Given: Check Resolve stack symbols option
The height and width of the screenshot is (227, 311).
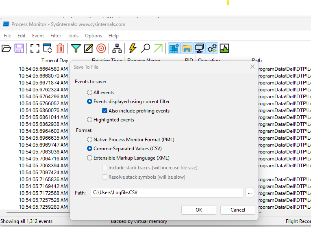Looking at the screenshot, I should click(x=104, y=177).
